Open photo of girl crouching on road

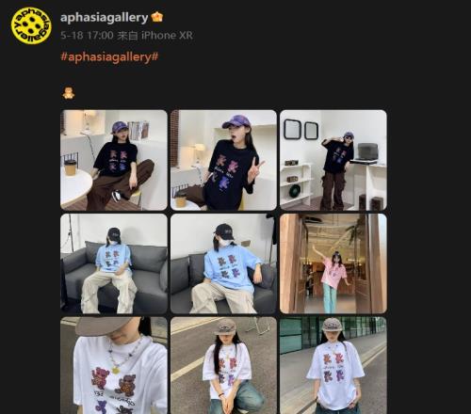223,365
